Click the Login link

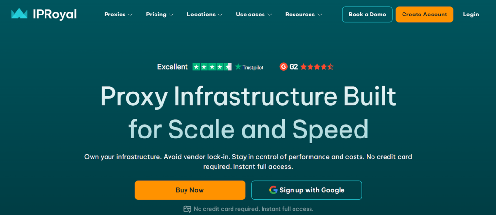point(470,15)
